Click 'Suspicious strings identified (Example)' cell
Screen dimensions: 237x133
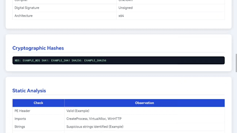[x=145, y=127]
